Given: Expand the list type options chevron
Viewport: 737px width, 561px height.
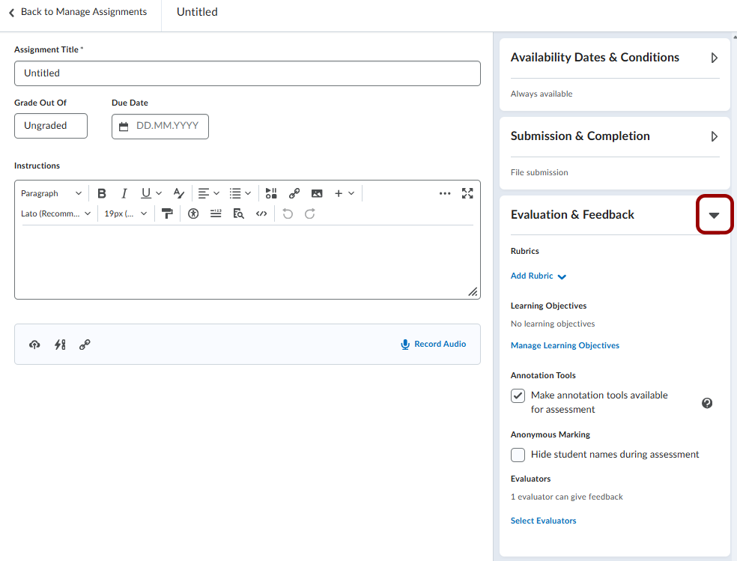Looking at the screenshot, I should coord(248,193).
